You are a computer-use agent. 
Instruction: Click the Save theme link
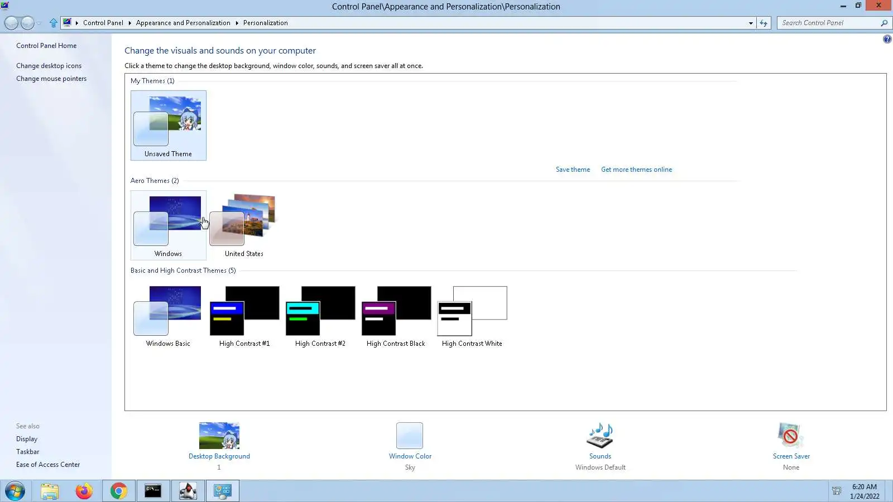[x=573, y=170]
